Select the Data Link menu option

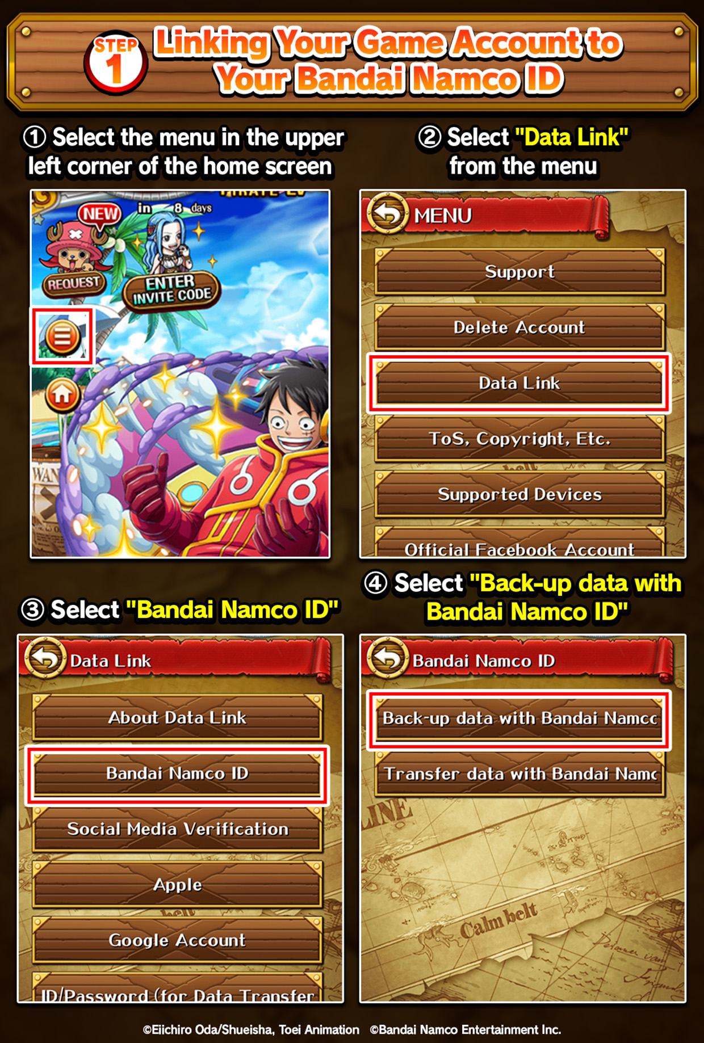519,383
